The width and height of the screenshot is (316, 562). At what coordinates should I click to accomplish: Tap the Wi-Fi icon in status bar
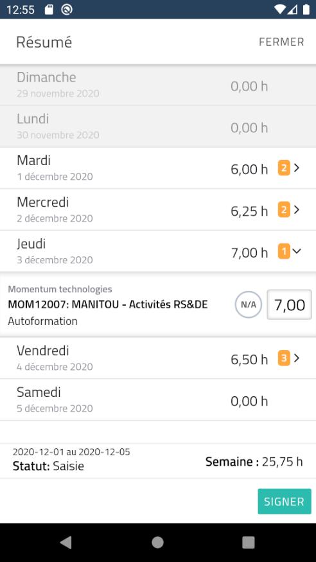[x=280, y=10]
